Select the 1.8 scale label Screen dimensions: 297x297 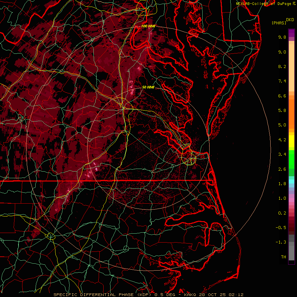point(282,184)
